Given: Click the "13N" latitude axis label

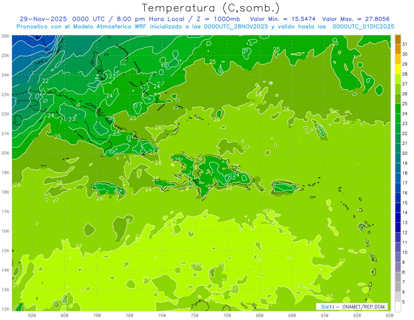Looking at the screenshot, I should coord(5,289).
